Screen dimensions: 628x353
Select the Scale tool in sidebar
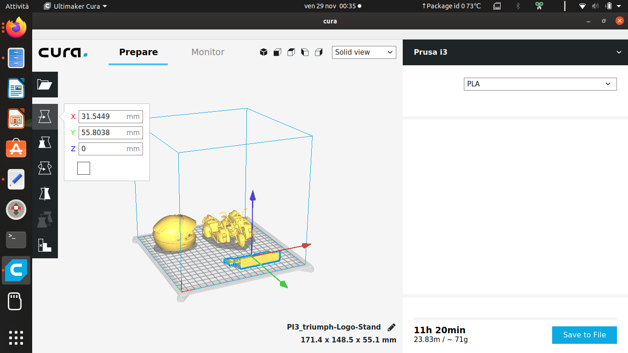click(45, 142)
